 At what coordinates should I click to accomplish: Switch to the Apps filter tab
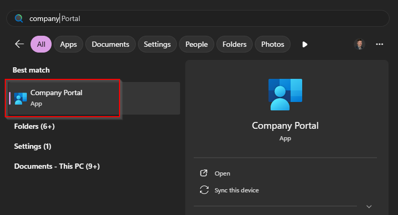(68, 44)
